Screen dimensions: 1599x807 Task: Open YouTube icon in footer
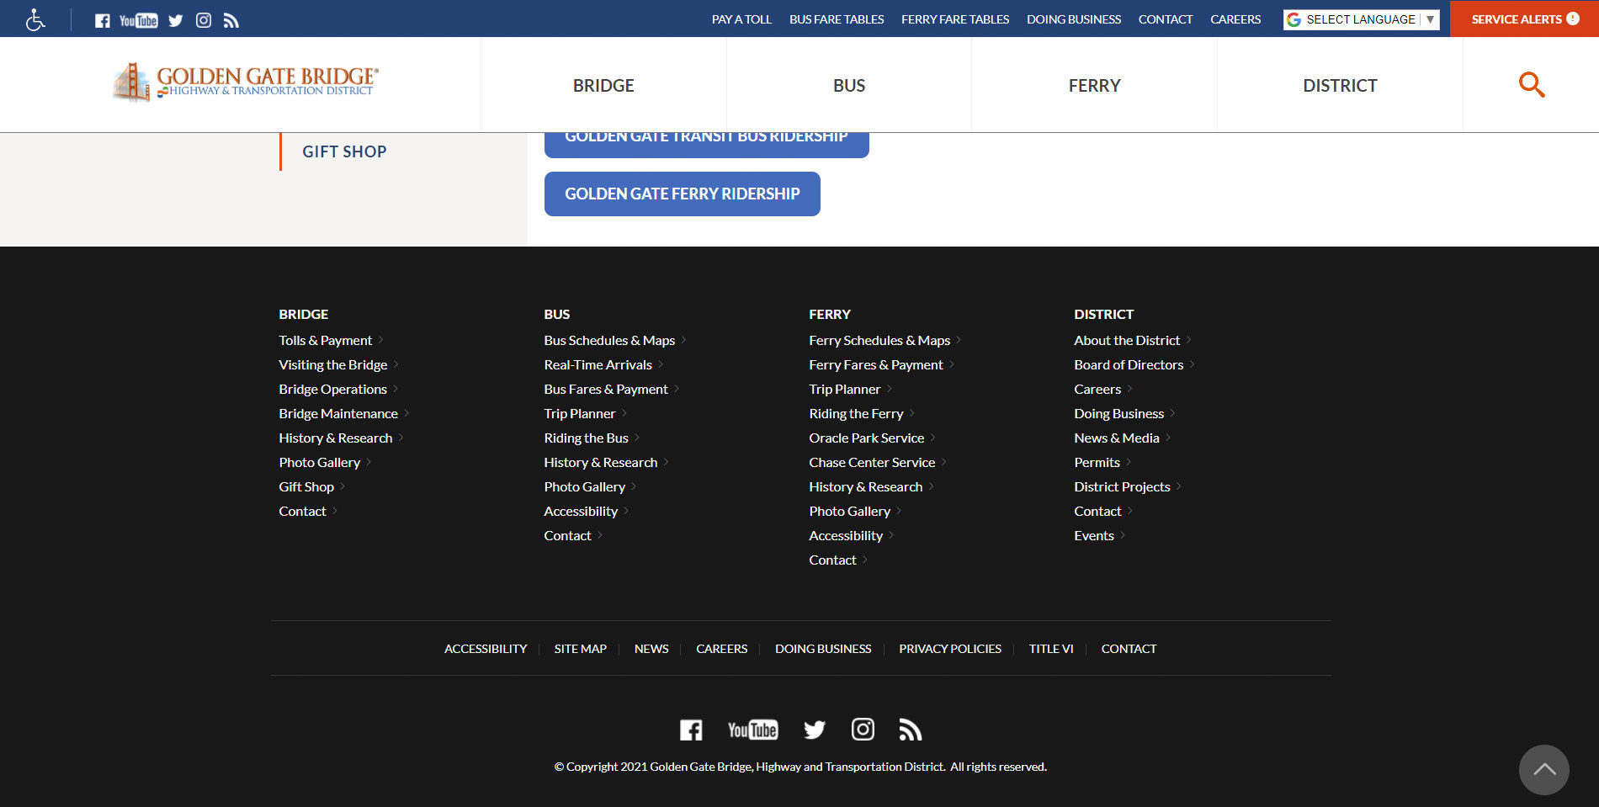click(x=752, y=730)
